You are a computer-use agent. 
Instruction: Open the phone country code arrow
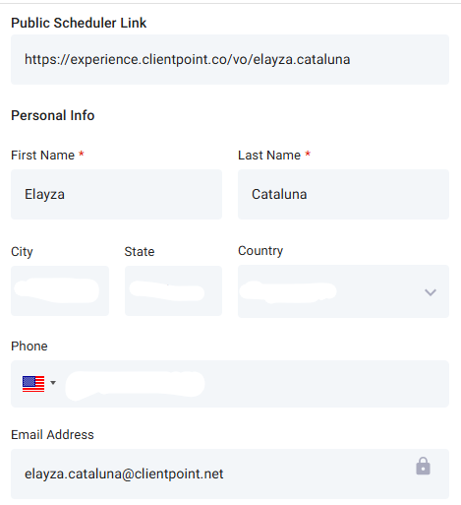pyautogui.click(x=53, y=383)
